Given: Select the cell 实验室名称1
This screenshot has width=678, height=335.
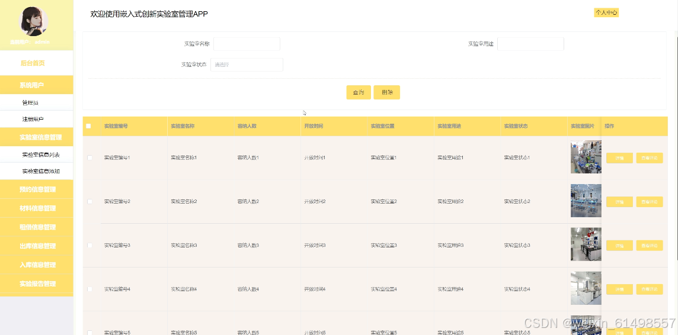Looking at the screenshot, I should coord(184,157).
